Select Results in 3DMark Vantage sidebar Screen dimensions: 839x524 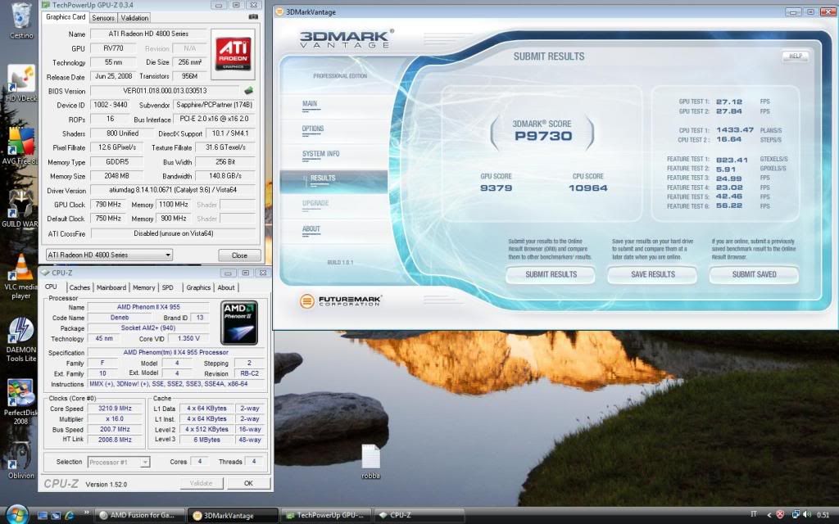tap(334, 180)
